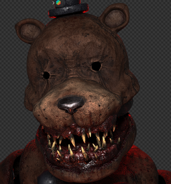Click the rainbow gradient hexagon icon
Image resolution: width=171 pixels, height=184 pixels.
pos(58,3)
